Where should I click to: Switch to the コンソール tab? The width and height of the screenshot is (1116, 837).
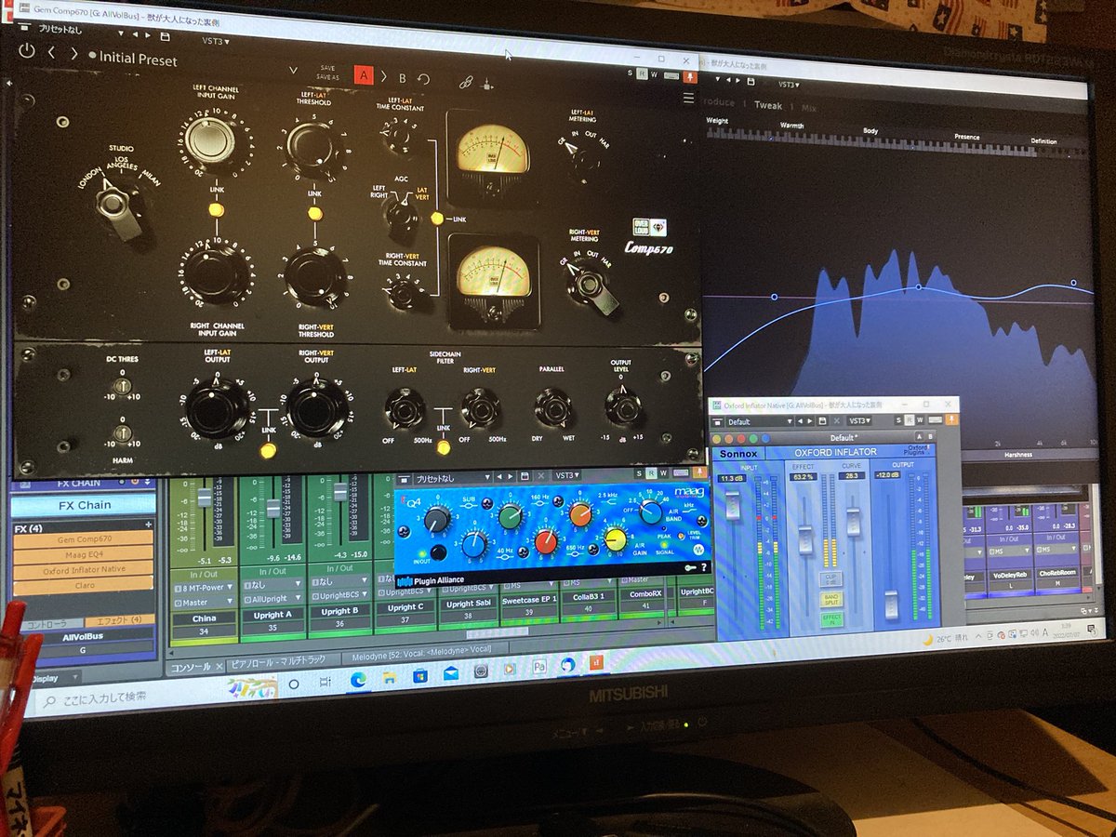click(x=195, y=668)
